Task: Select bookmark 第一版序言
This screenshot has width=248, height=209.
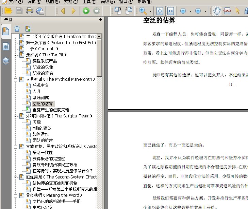Action: click(x=61, y=43)
